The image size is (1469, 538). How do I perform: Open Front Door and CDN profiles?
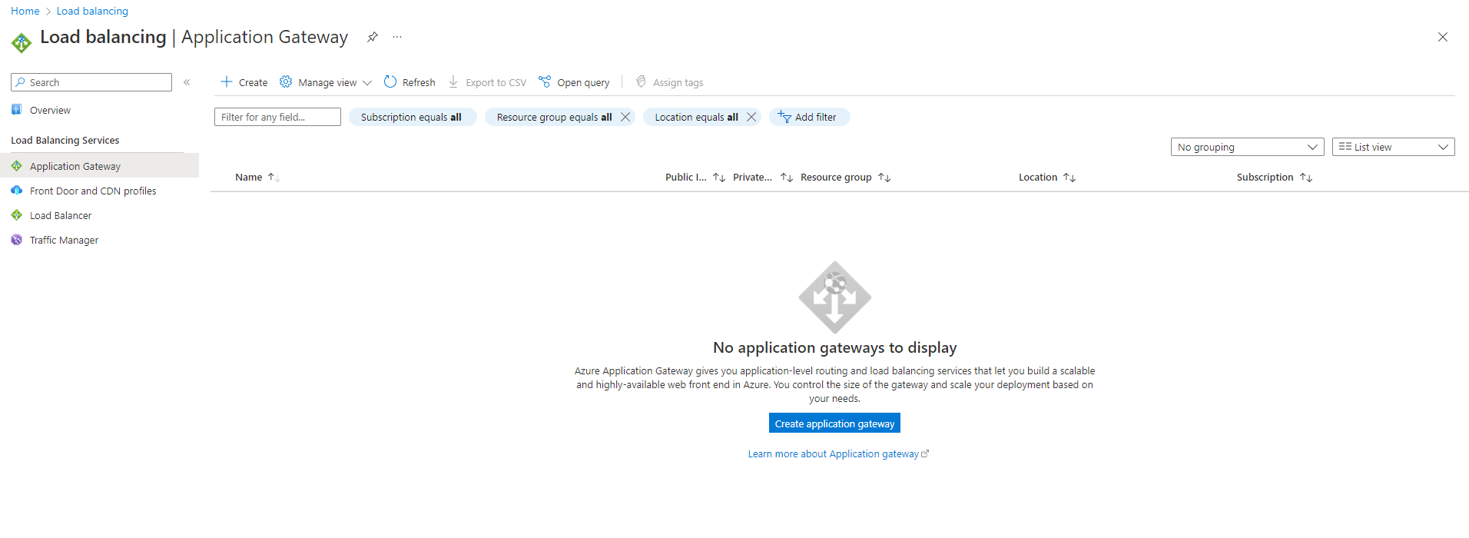click(x=92, y=191)
